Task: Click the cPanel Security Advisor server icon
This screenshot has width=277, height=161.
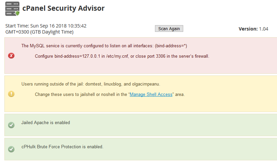Action: pos(12,9)
